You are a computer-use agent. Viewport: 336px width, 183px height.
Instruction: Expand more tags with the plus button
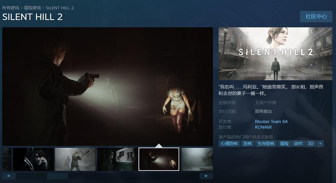(320, 144)
